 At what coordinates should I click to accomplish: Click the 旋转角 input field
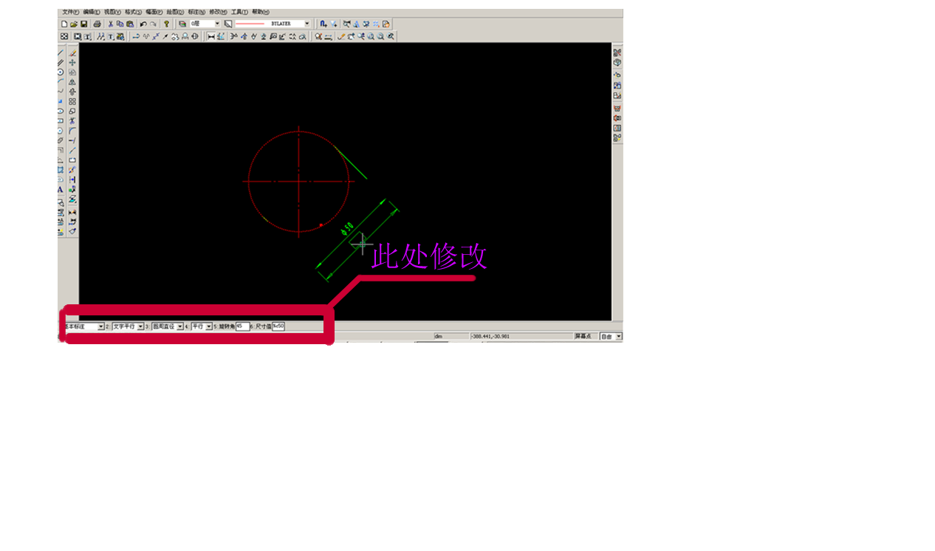coord(243,326)
